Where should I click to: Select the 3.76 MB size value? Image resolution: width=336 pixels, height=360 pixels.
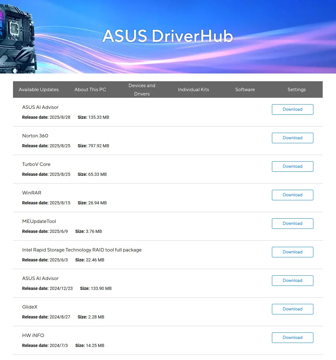[x=94, y=231]
